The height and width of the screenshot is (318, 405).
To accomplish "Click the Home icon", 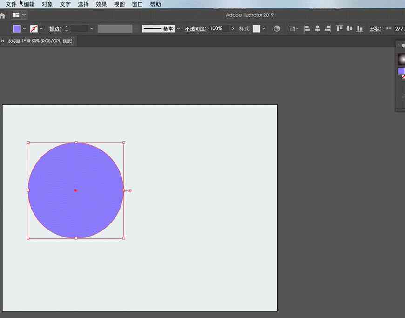I will [x=3, y=15].
